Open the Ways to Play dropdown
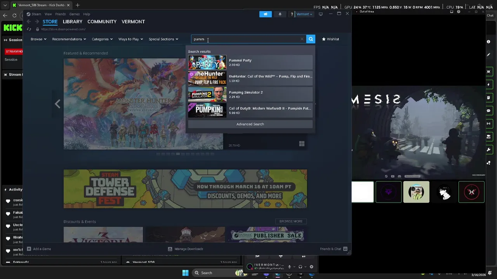Screen dimensions: 497x279 [131, 39]
